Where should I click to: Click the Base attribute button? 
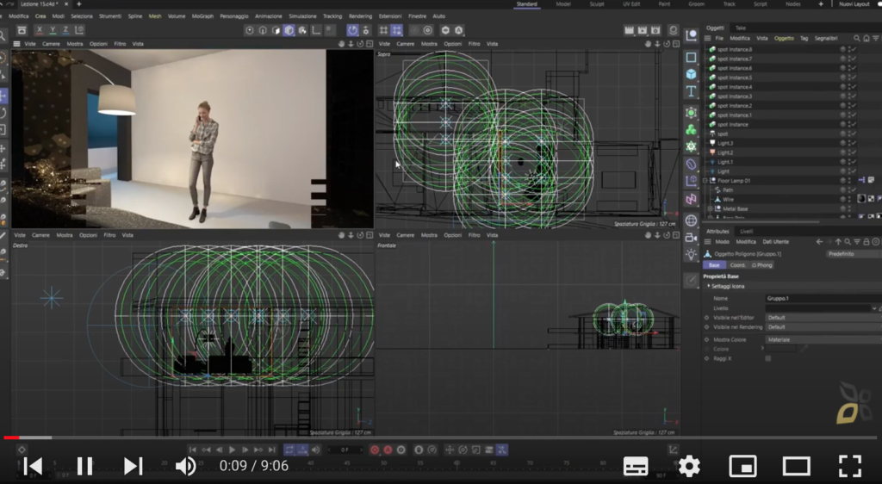coord(714,264)
